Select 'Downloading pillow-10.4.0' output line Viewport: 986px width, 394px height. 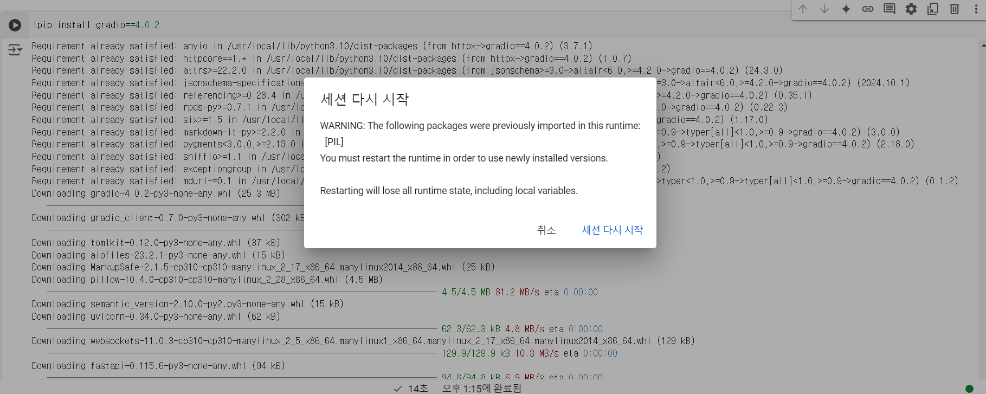pos(207,280)
